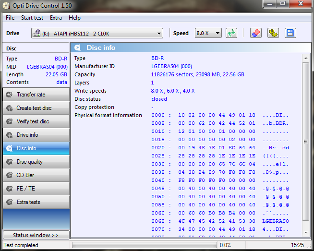Switch to Verify test disc panel
This screenshot has height=251, width=314.
[36, 121]
